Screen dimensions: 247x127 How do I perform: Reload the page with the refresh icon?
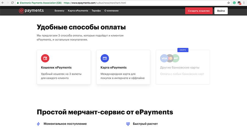12,3
